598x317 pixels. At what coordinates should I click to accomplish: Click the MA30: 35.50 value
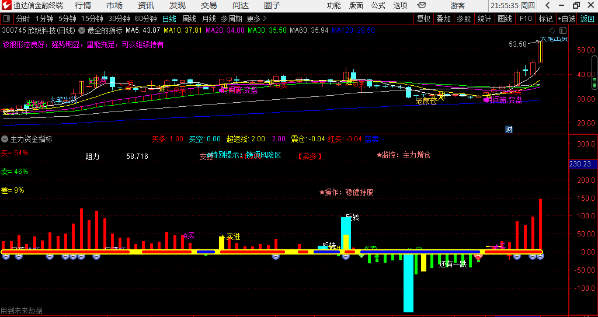(x=267, y=30)
